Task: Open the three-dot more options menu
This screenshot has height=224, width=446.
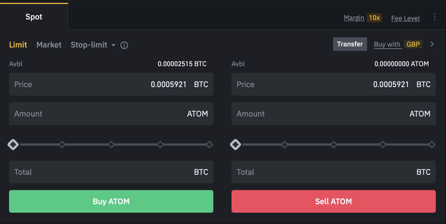Action: click(434, 17)
